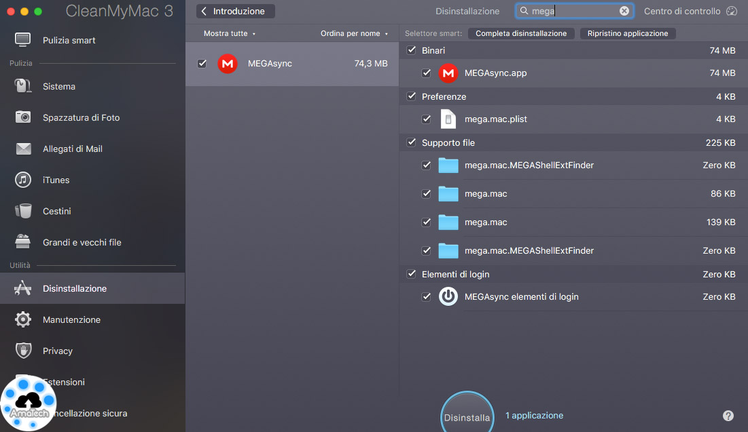Go back to Introduzione

click(235, 11)
